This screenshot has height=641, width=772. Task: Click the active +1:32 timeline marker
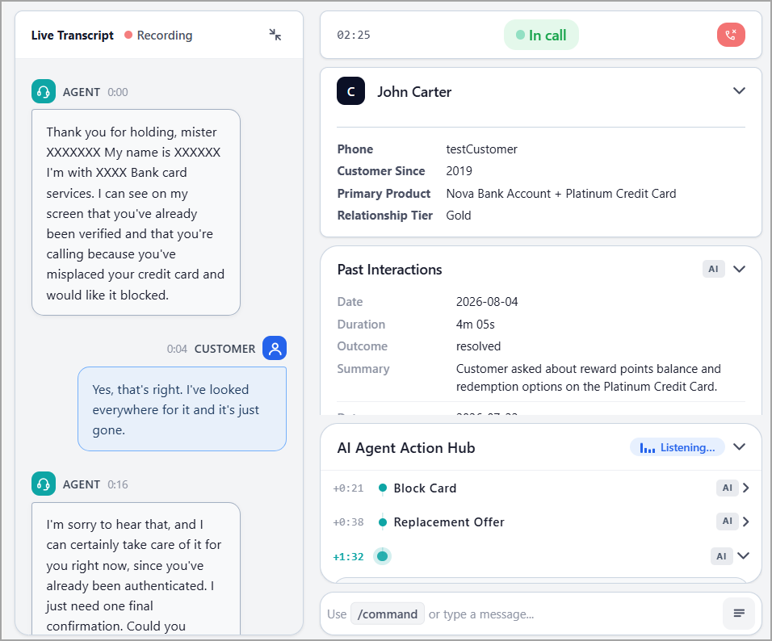tap(383, 556)
